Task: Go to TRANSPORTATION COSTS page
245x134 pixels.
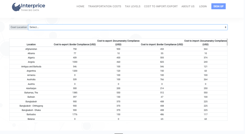Action: [105, 6]
